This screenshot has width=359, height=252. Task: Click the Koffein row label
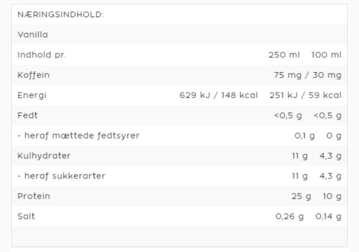33,75
